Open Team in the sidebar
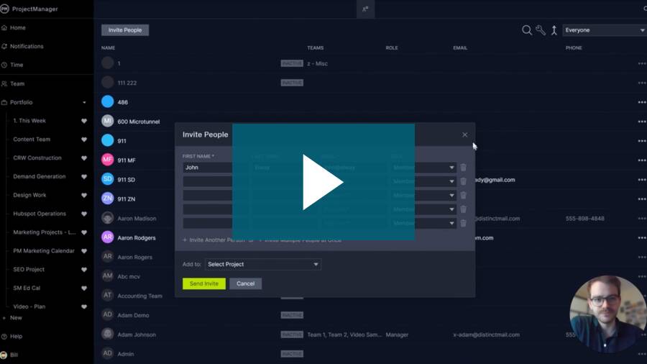Image resolution: width=647 pixels, height=364 pixels. pos(17,83)
